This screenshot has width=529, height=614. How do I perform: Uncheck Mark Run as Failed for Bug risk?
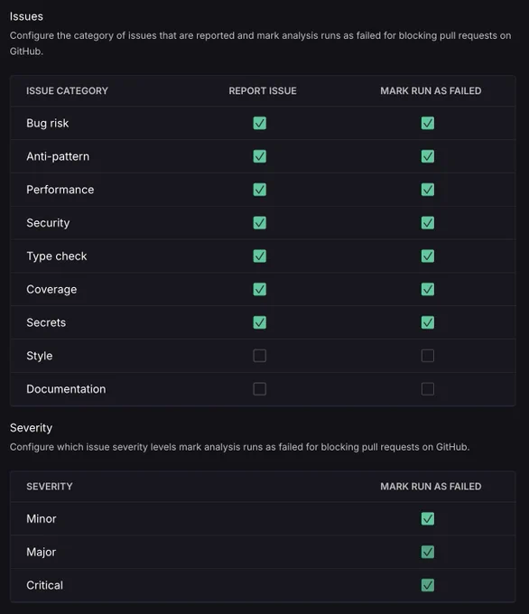pyautogui.click(x=428, y=123)
